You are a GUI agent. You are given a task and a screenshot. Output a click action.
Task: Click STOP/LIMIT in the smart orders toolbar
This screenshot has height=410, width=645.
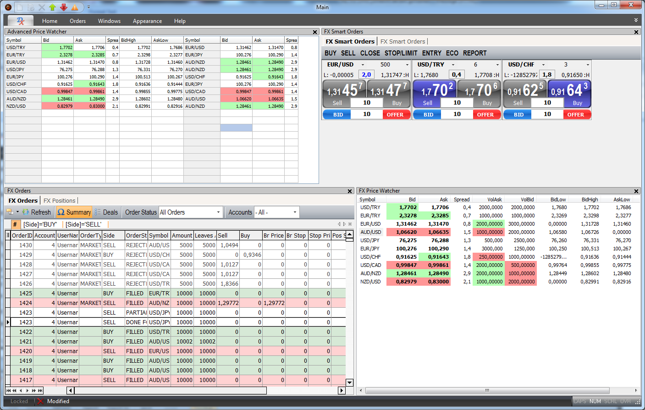click(401, 53)
